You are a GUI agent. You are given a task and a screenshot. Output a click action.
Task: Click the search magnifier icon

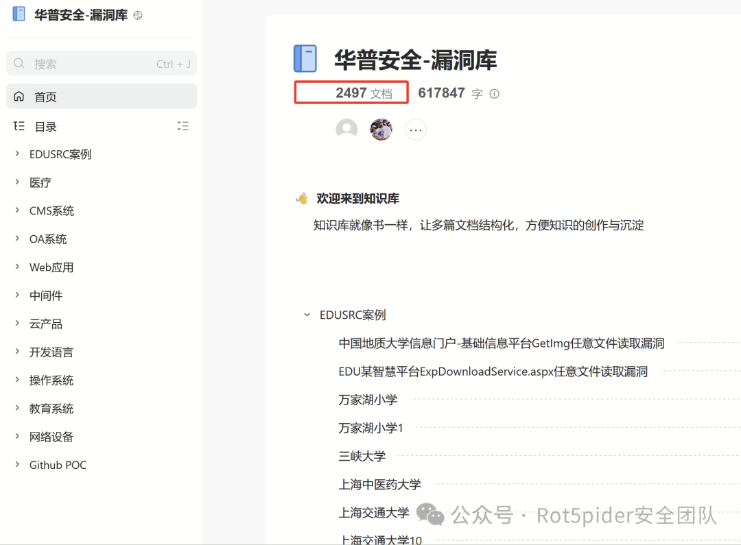coord(19,63)
